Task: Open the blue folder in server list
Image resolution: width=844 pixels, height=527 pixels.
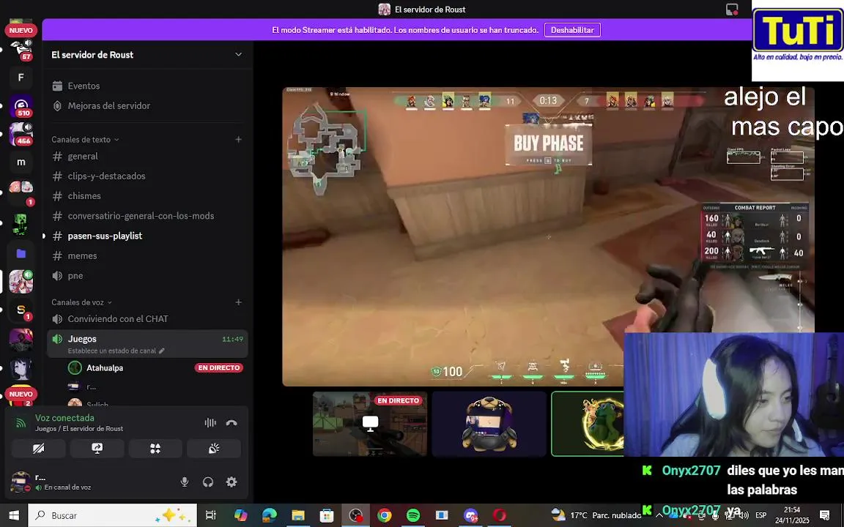Action: (21, 253)
